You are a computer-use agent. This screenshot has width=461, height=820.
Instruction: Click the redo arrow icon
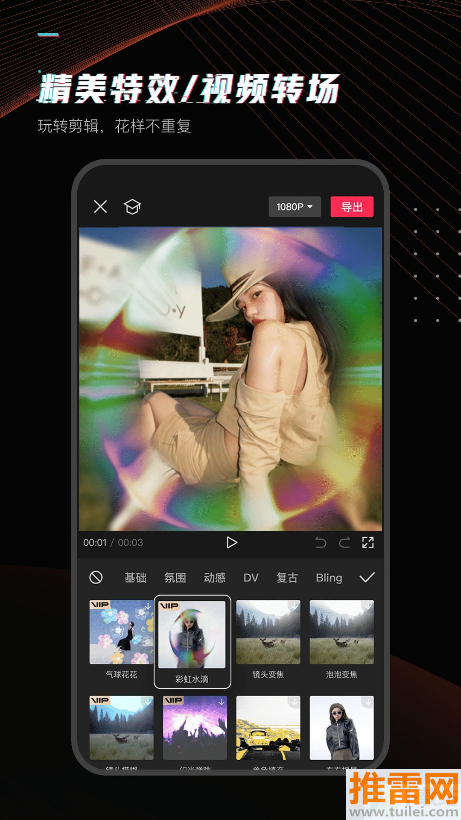[x=344, y=542]
